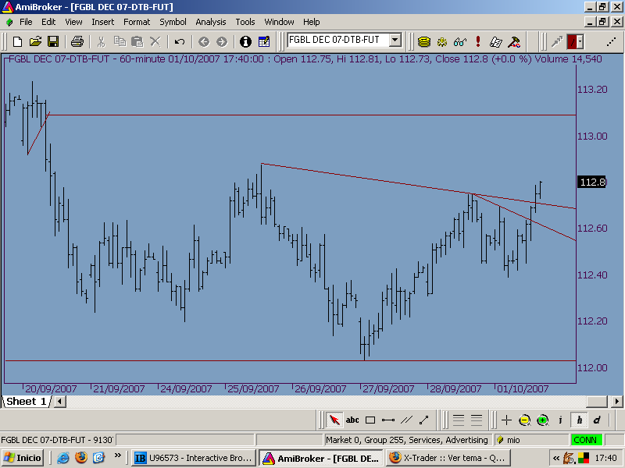The width and height of the screenshot is (625, 468).
Task: Click the zoom out magnifier icon
Action: (x=524, y=420)
